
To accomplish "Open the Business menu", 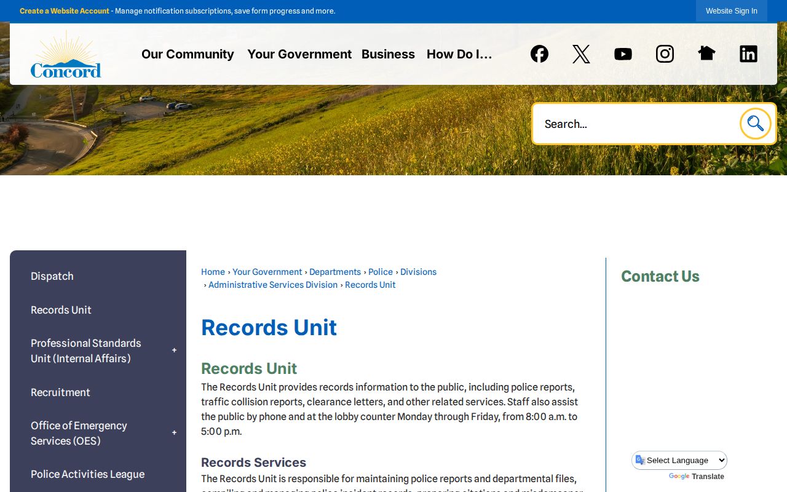I will click(388, 54).
